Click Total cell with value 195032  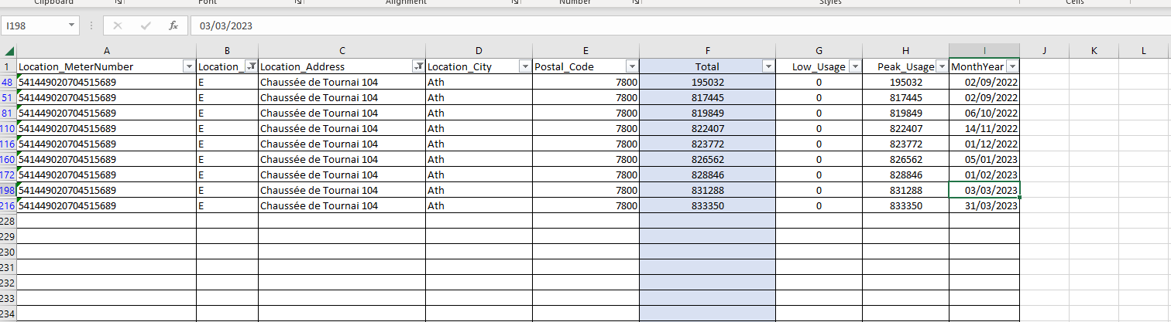click(x=707, y=82)
